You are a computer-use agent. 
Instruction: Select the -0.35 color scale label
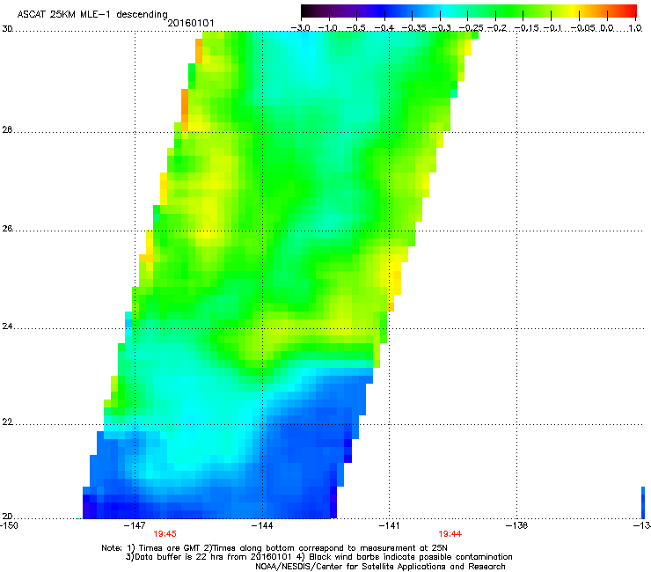414,28
